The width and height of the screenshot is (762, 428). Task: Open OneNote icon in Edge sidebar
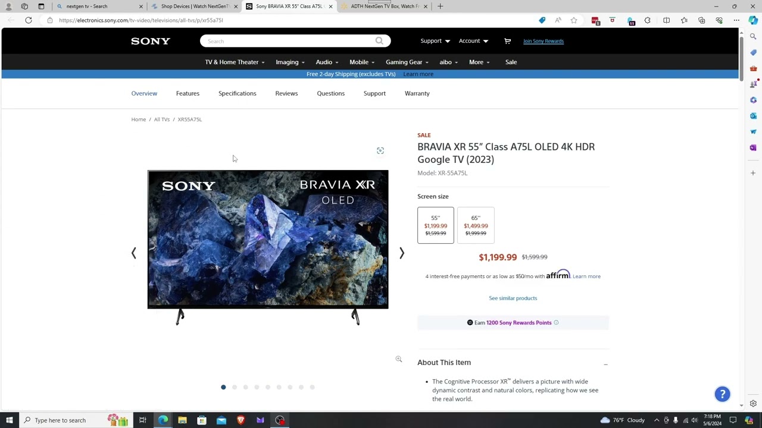[753, 147]
